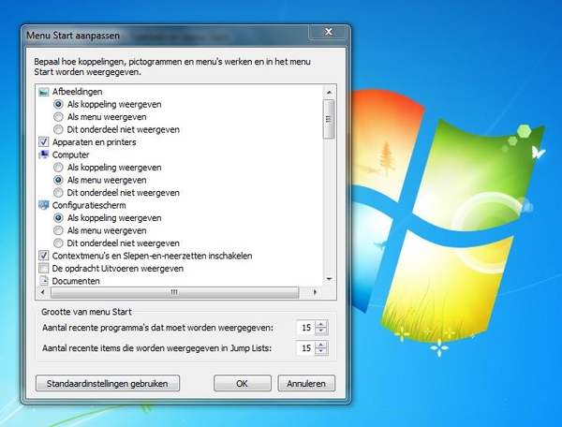562x427 pixels.
Task: Click the 'Afbeeldingen' list label
Action: click(78, 92)
